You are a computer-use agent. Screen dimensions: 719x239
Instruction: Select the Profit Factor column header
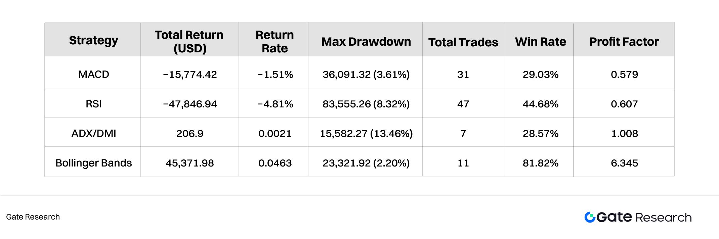click(624, 42)
